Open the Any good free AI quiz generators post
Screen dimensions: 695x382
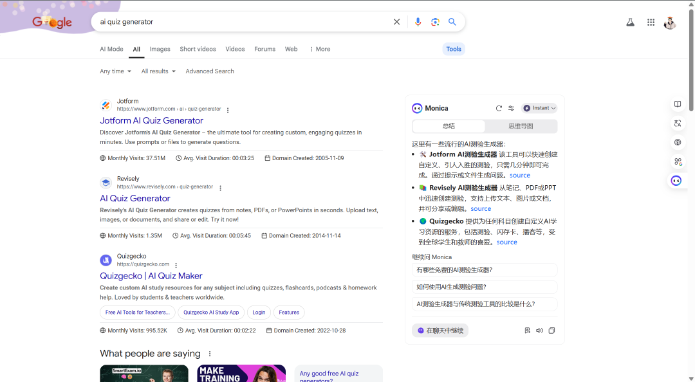(338, 374)
